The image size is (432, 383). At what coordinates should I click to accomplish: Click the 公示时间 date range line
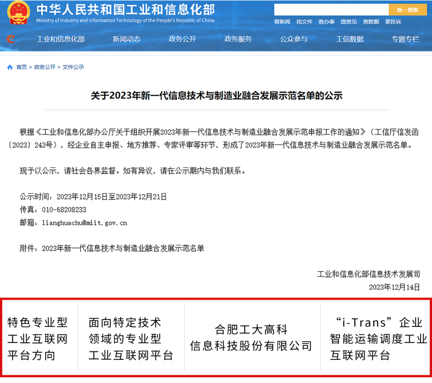(93, 197)
